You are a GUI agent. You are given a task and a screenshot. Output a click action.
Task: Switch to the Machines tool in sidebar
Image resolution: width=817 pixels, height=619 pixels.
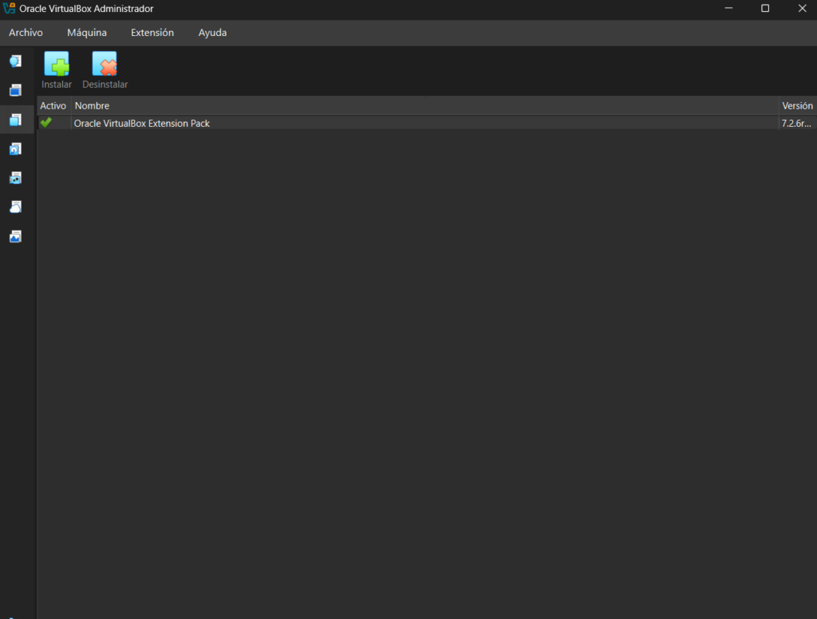click(15, 91)
